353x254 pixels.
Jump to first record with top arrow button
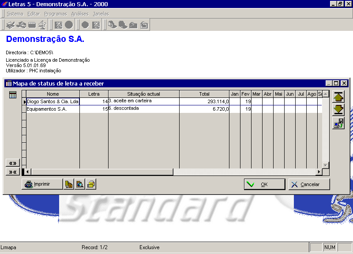tap(338, 97)
